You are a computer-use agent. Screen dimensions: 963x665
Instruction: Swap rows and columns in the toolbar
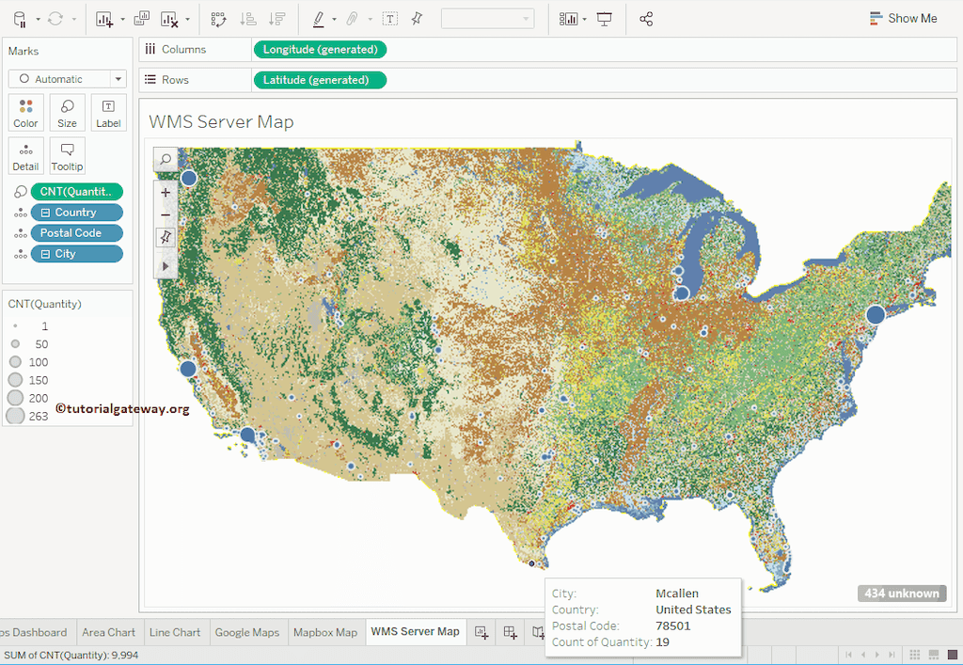(217, 18)
